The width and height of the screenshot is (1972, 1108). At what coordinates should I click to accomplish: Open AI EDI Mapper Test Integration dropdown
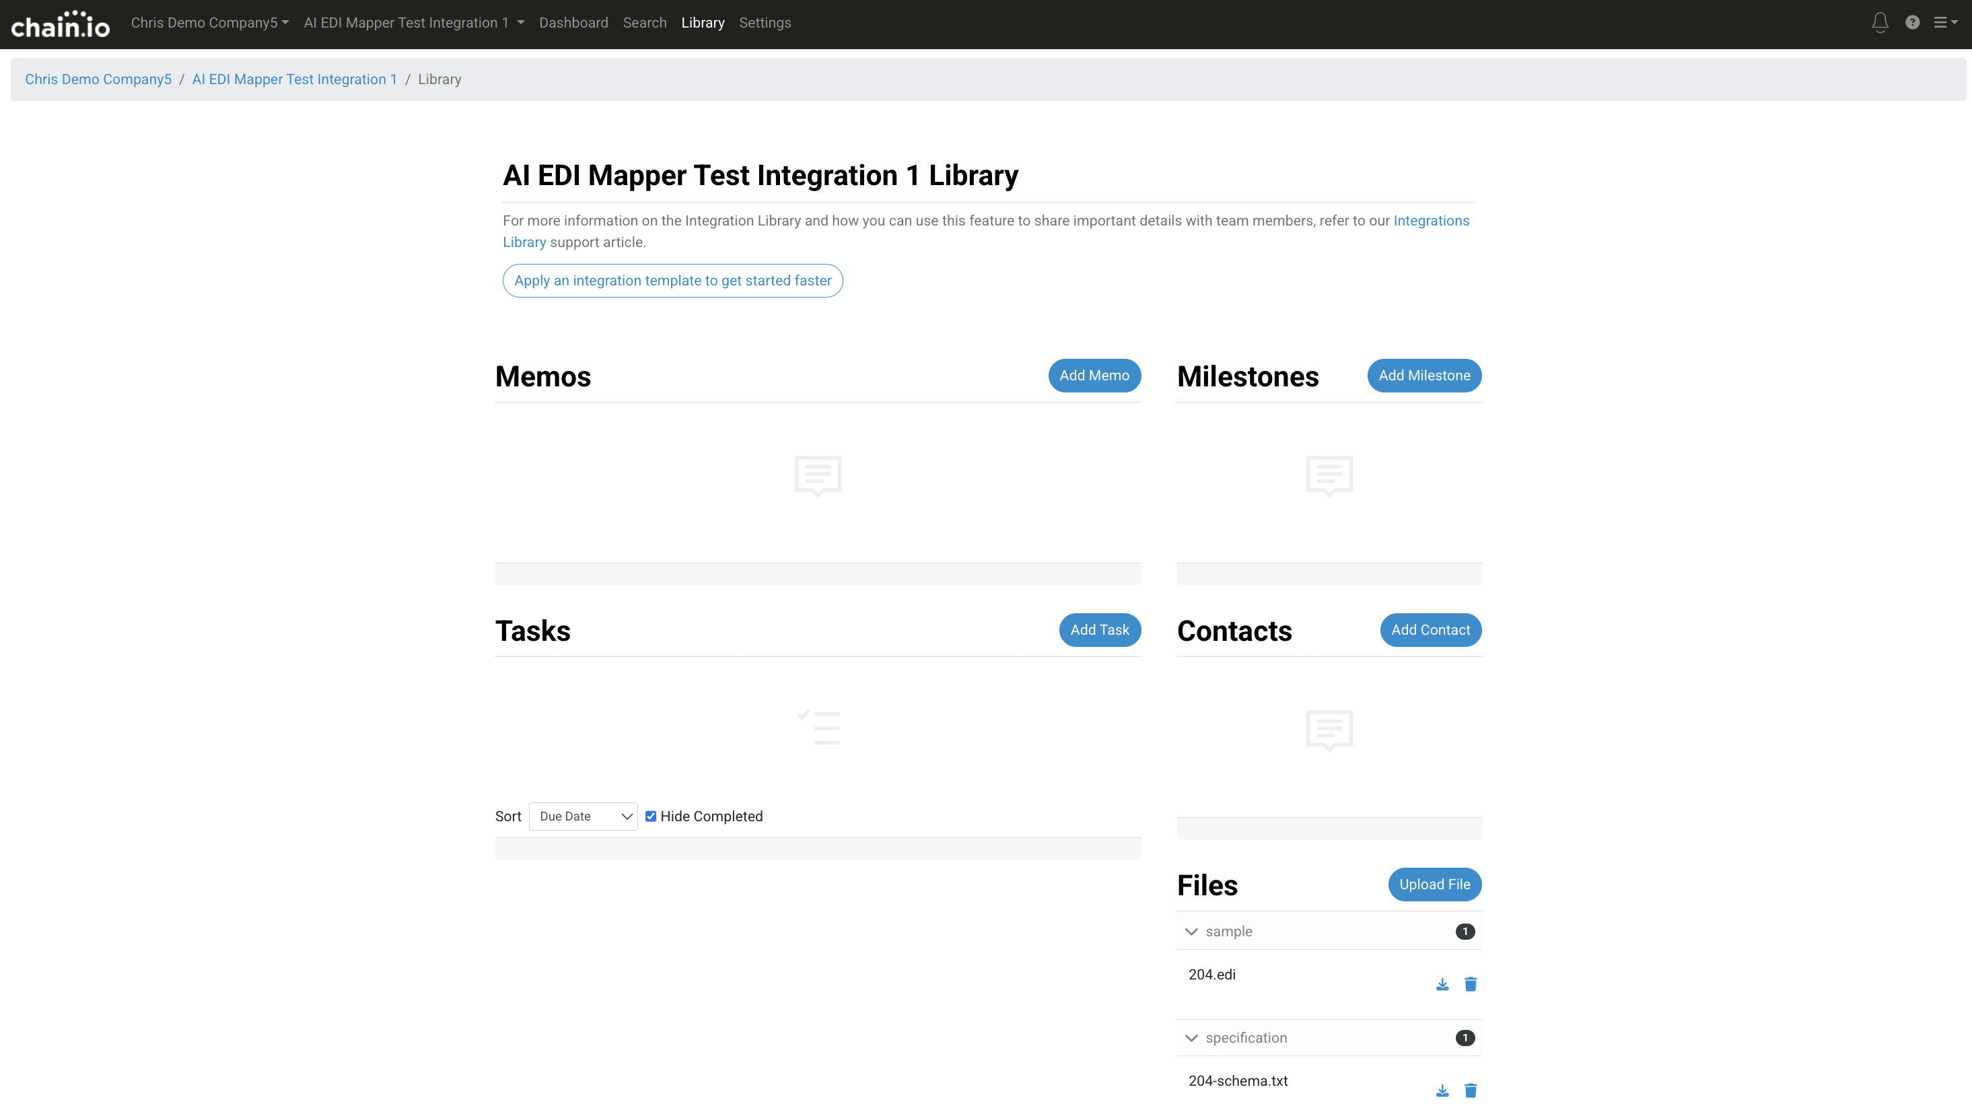tap(413, 23)
